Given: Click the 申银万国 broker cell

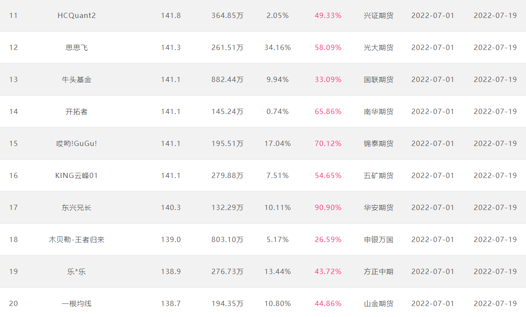Looking at the screenshot, I should pos(378,239).
